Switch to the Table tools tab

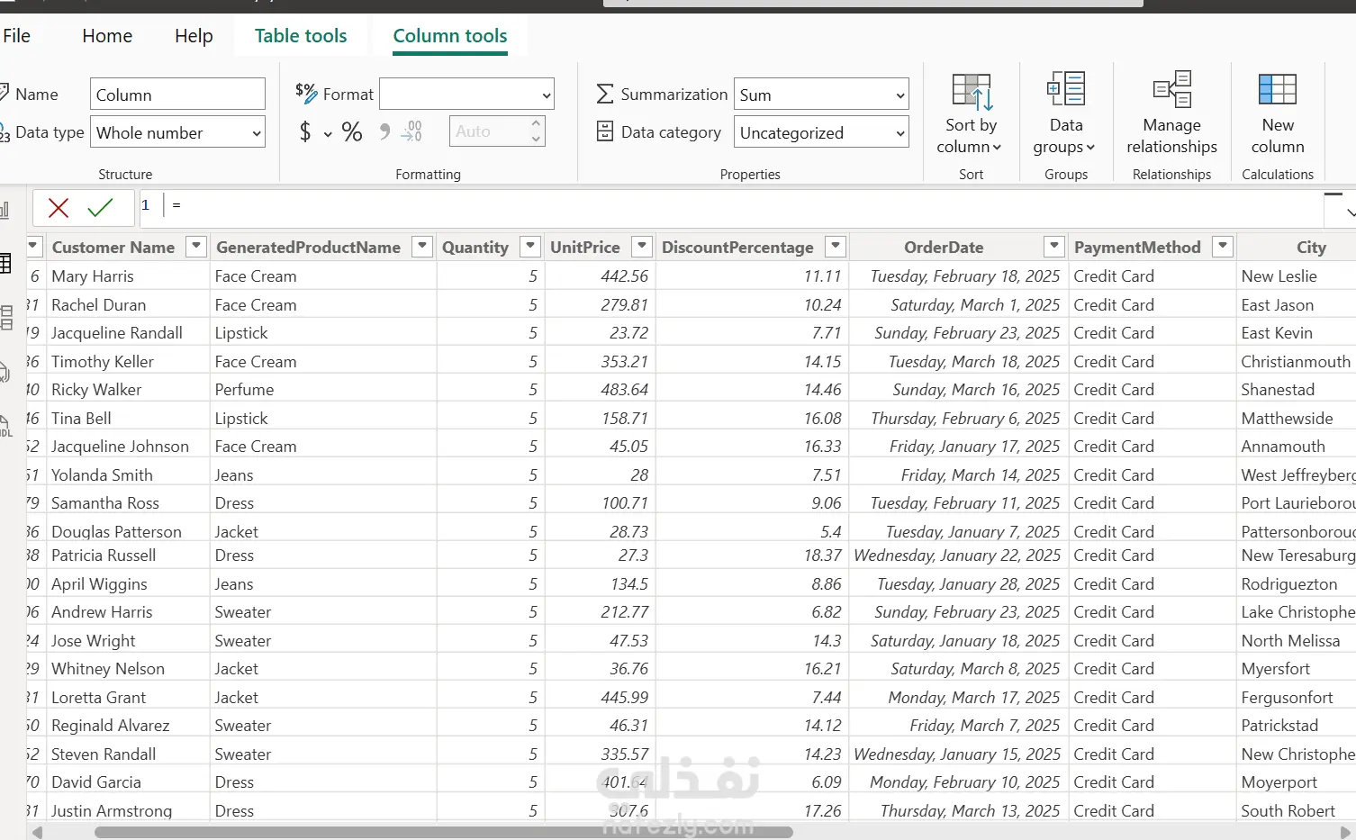pyautogui.click(x=301, y=36)
